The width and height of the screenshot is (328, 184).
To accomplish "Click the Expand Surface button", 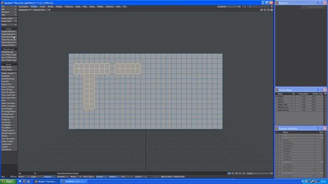I will point(9,87).
